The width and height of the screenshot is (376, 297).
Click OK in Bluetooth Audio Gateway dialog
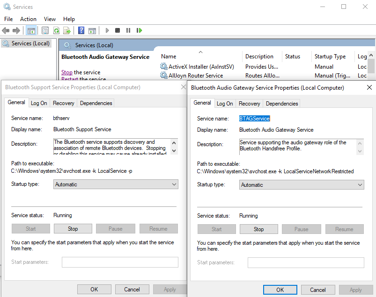pyautogui.click(x=280, y=290)
